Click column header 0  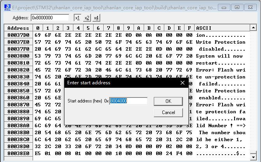38,28
